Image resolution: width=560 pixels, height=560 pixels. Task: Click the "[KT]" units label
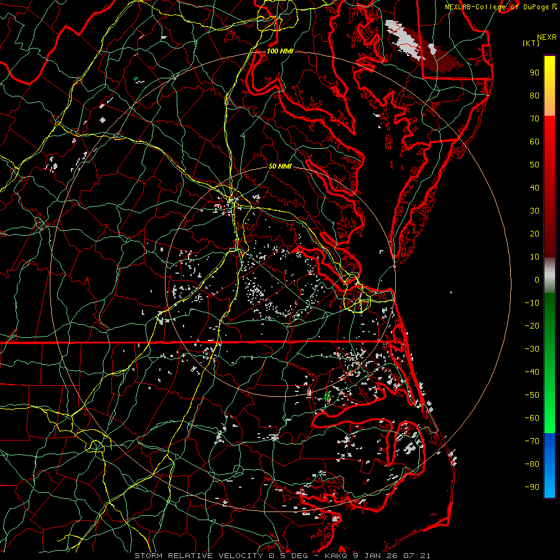point(531,43)
